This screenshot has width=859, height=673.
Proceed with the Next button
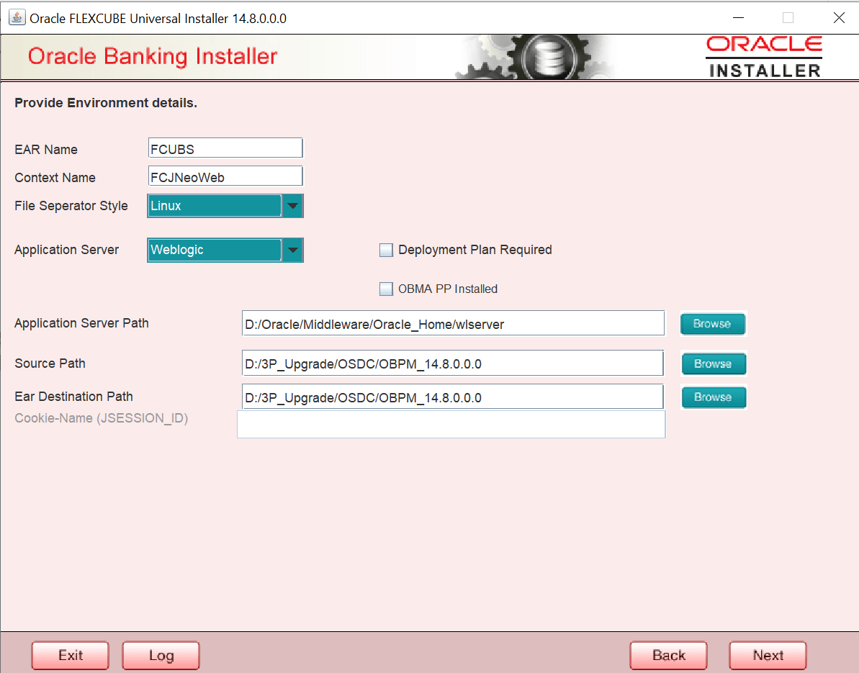768,656
